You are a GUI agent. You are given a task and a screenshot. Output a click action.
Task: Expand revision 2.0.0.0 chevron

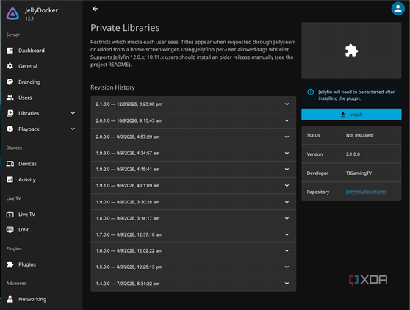(287, 137)
